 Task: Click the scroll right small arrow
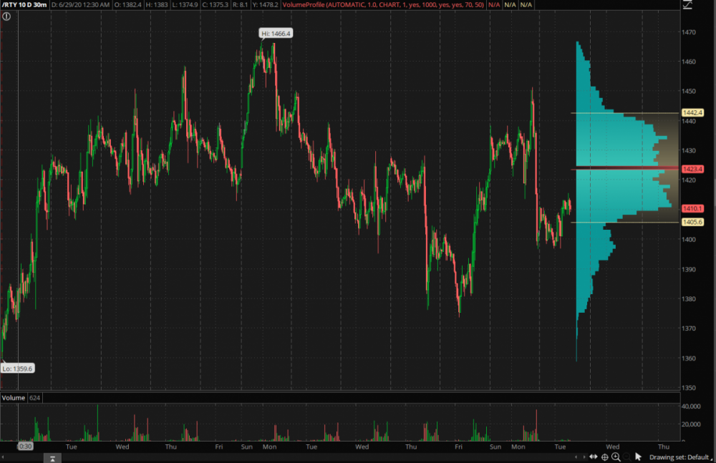(x=584, y=457)
